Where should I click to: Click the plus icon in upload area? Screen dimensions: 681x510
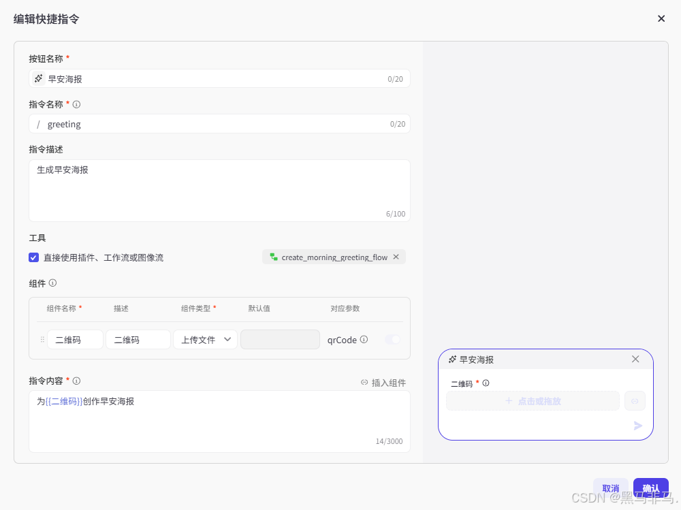pos(509,400)
